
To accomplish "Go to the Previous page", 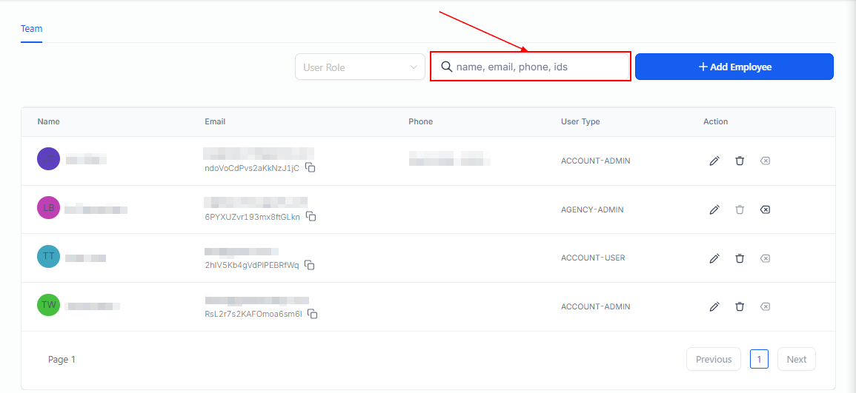I will [713, 359].
